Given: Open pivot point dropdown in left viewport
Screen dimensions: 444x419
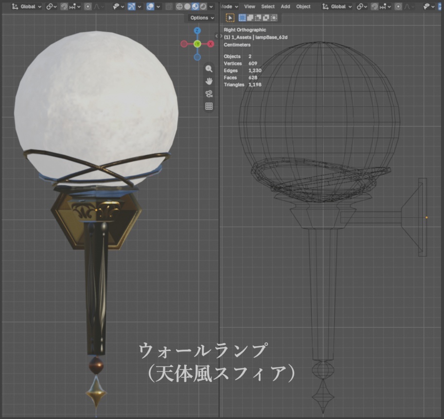Looking at the screenshot, I should (51, 6).
